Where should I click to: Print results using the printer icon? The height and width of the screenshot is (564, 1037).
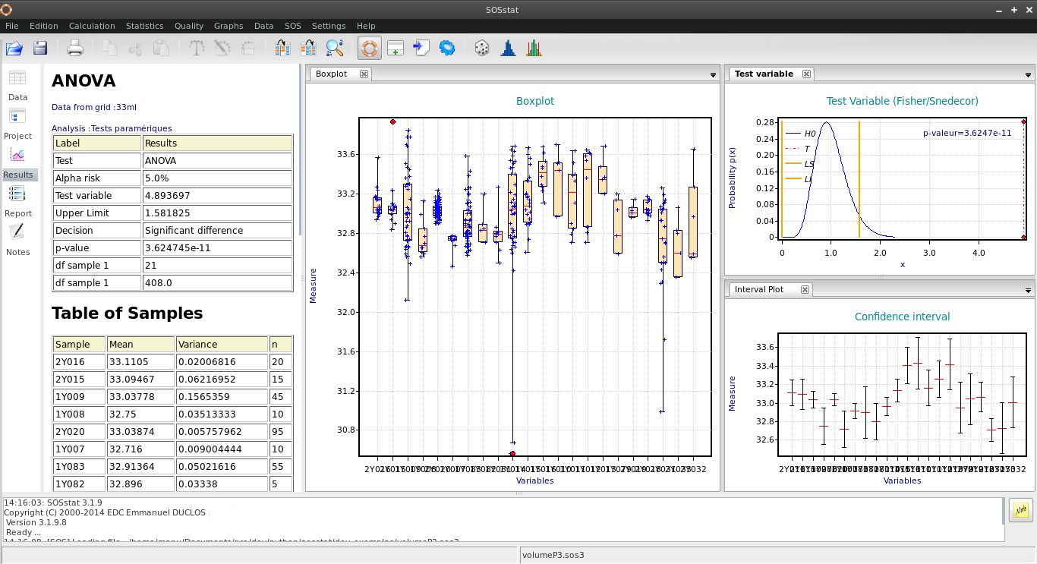pyautogui.click(x=75, y=49)
